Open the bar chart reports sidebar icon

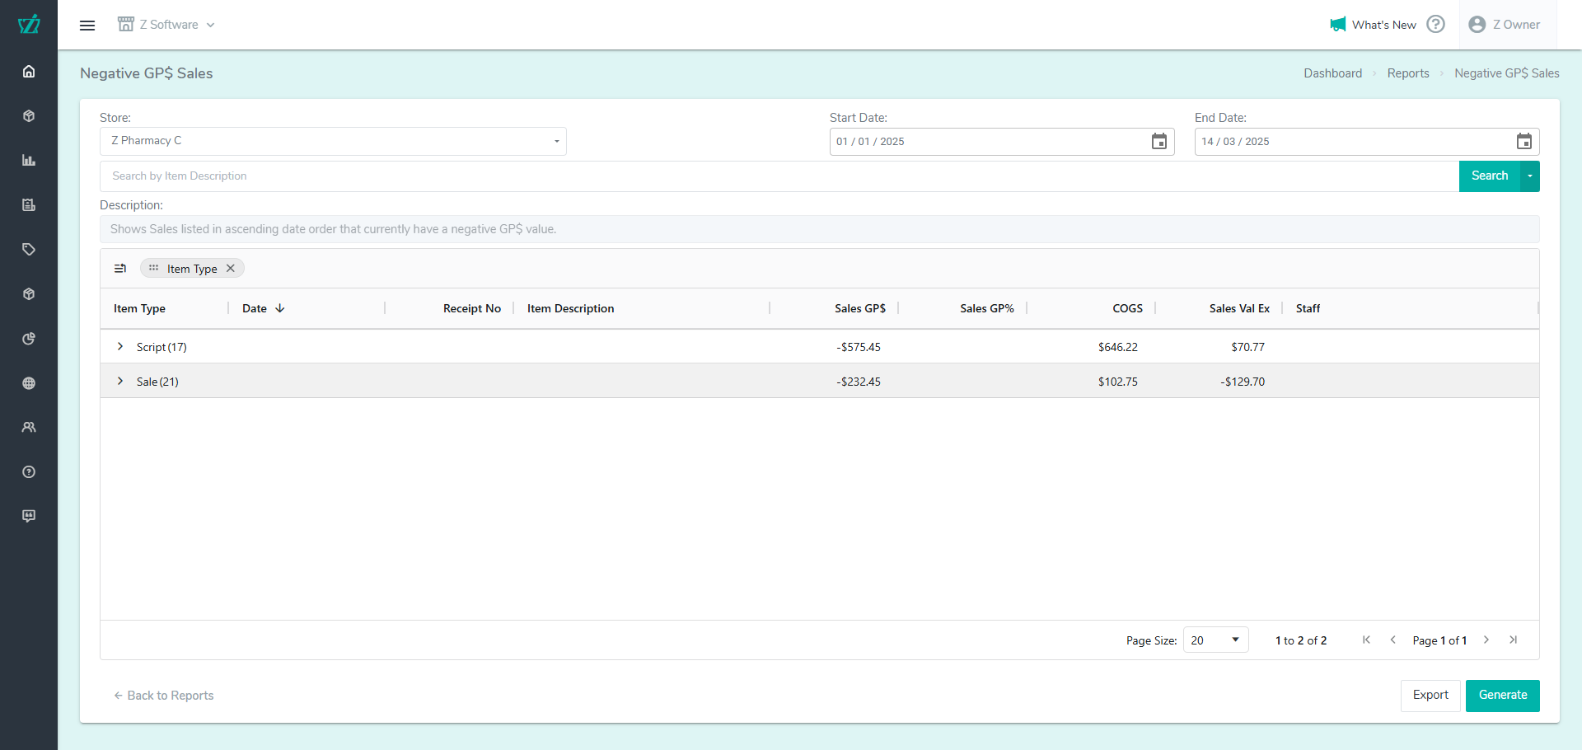click(29, 161)
